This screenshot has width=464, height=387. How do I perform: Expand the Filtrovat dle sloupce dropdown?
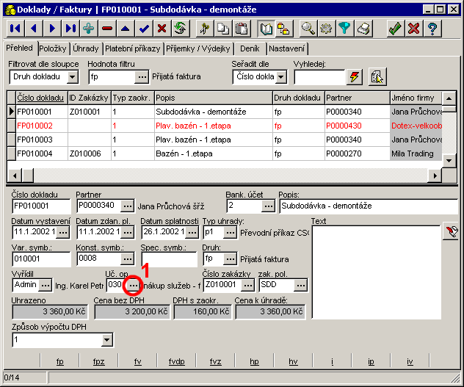pyautogui.click(x=73, y=76)
